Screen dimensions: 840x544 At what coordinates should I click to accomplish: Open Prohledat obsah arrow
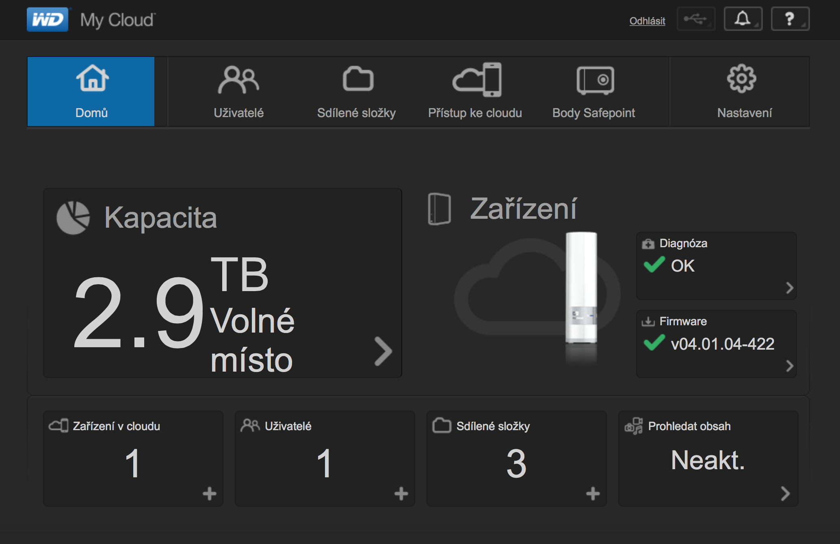[785, 494]
